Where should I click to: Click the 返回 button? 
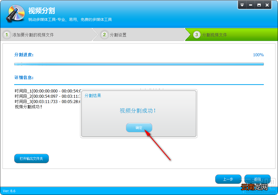coord(257,179)
